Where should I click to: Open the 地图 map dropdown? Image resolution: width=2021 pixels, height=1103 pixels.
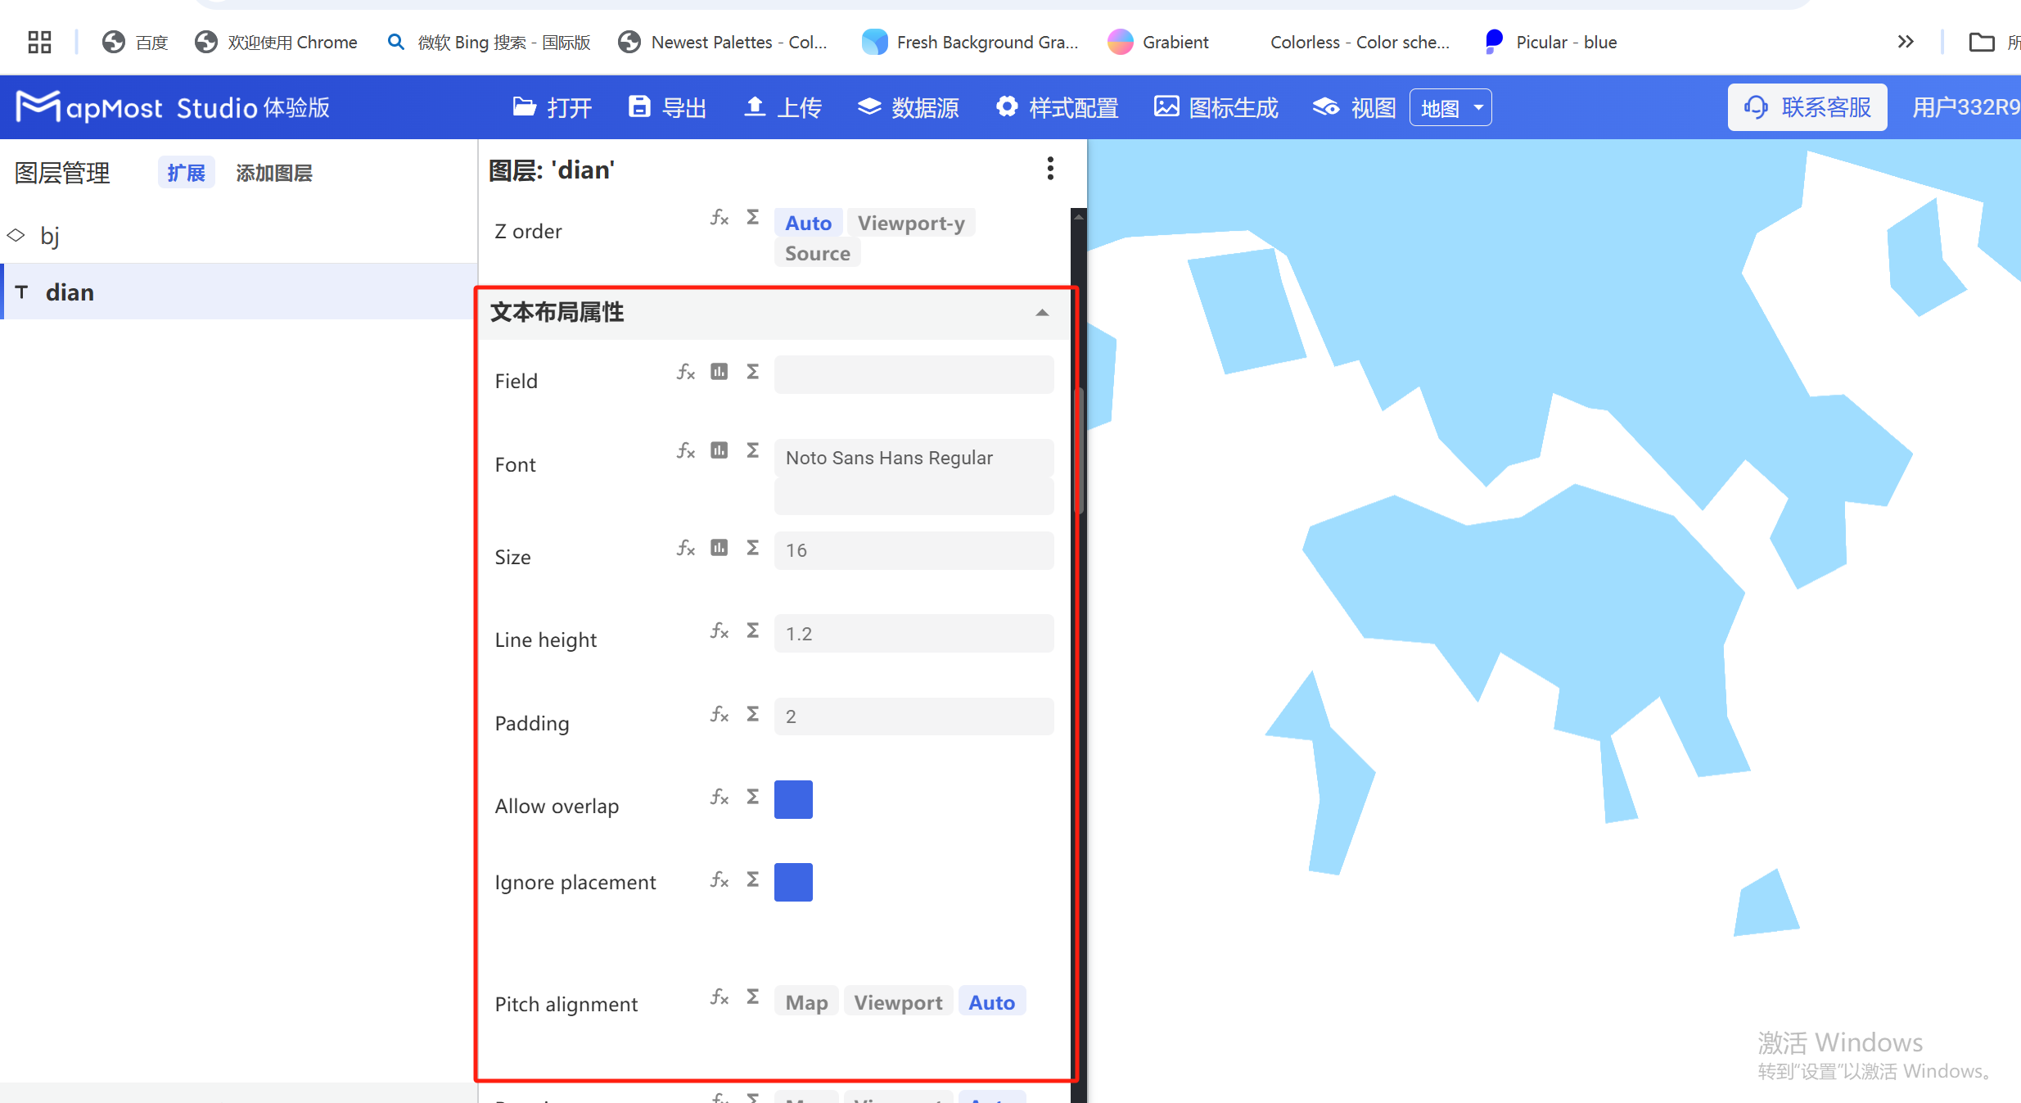tap(1450, 106)
